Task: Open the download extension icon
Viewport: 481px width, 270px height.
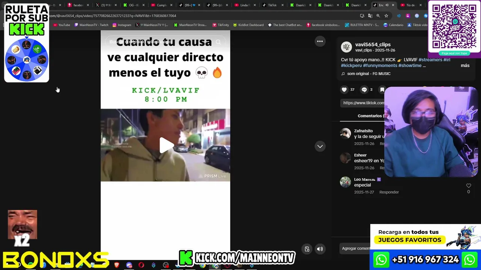Action: tap(408, 16)
